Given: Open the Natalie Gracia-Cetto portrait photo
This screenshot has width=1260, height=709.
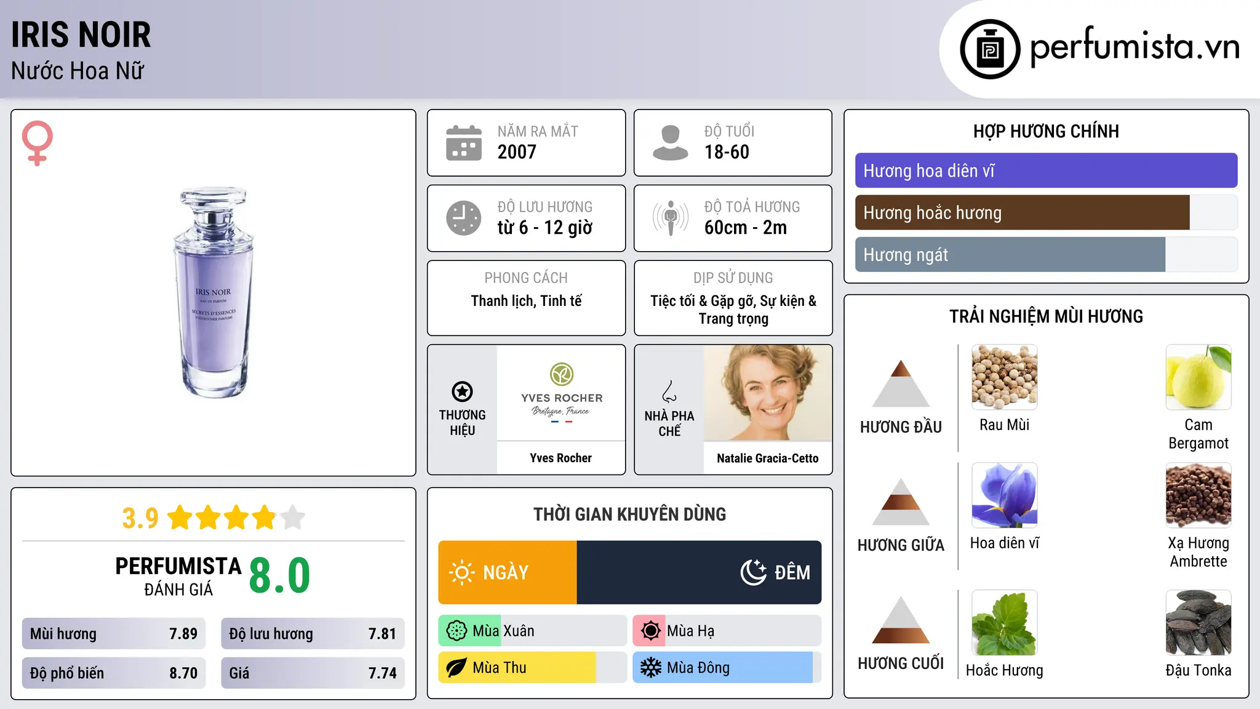Looking at the screenshot, I should point(768,393).
